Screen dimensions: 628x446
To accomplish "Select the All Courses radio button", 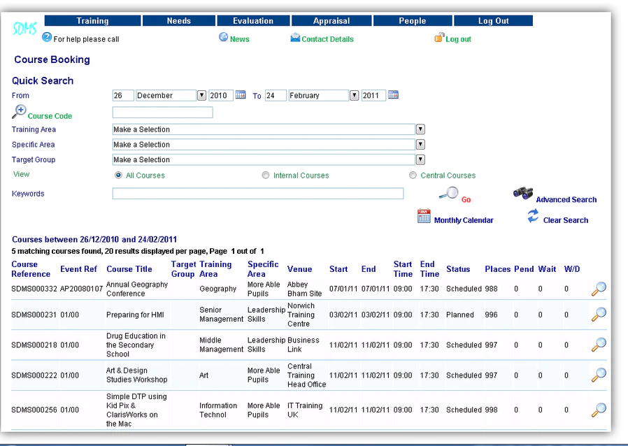I will [x=118, y=175].
